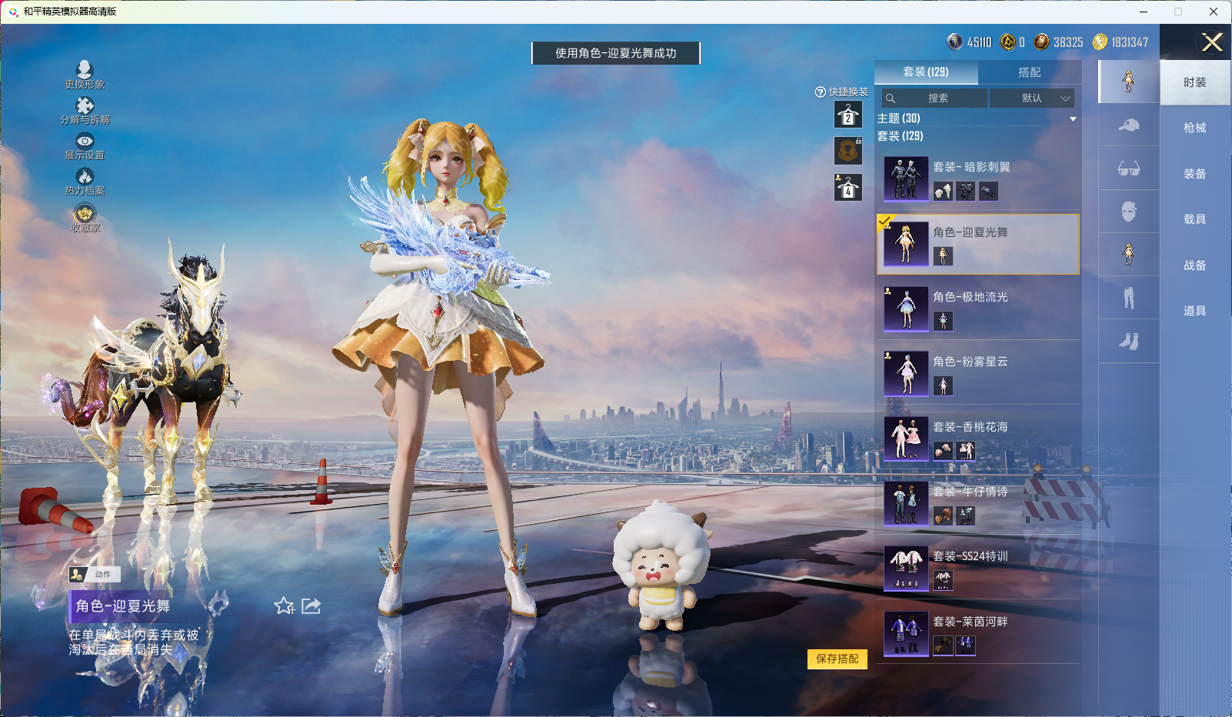Select 套装-暗影刺翼 outfit thumbnail
This screenshot has width=1232, height=717.
[x=906, y=179]
